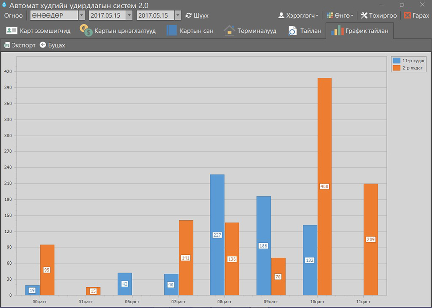Select the blue 08цагт bar

click(217, 235)
